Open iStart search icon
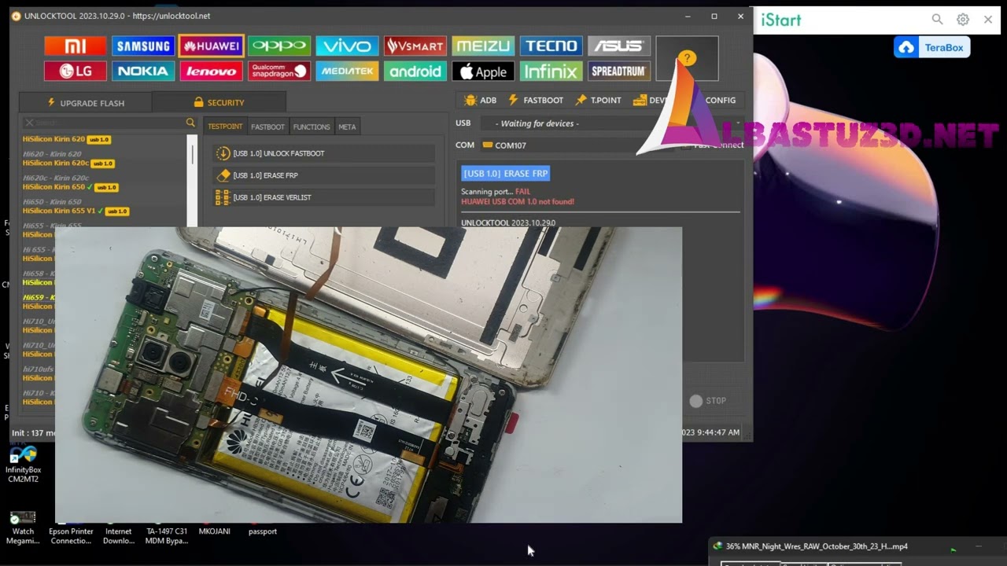 pyautogui.click(x=937, y=20)
